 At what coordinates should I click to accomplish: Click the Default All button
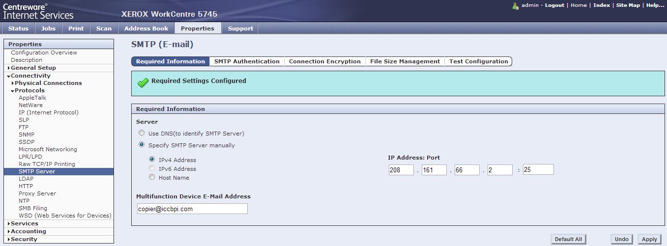pyautogui.click(x=568, y=239)
